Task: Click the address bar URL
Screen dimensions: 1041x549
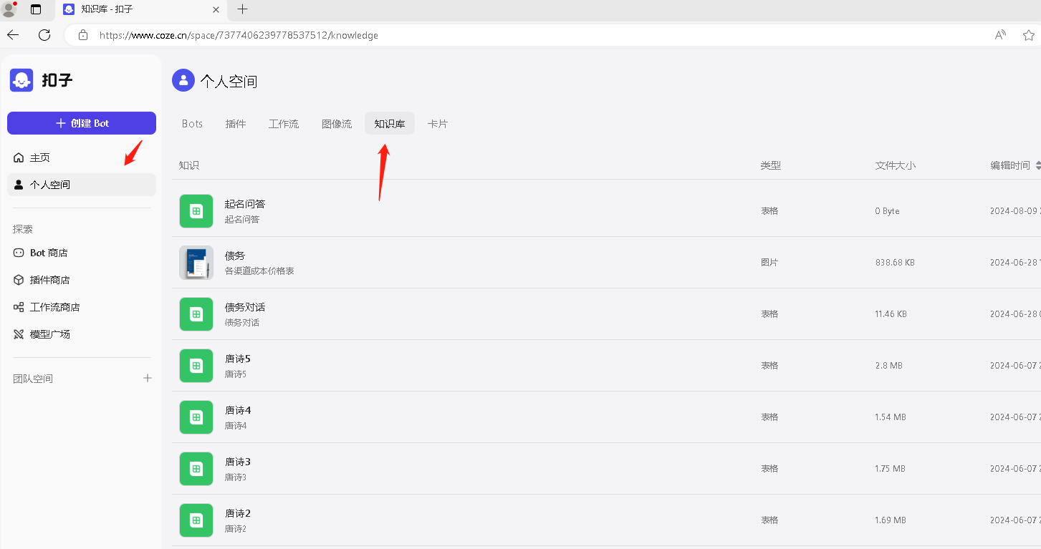Action: coord(239,35)
